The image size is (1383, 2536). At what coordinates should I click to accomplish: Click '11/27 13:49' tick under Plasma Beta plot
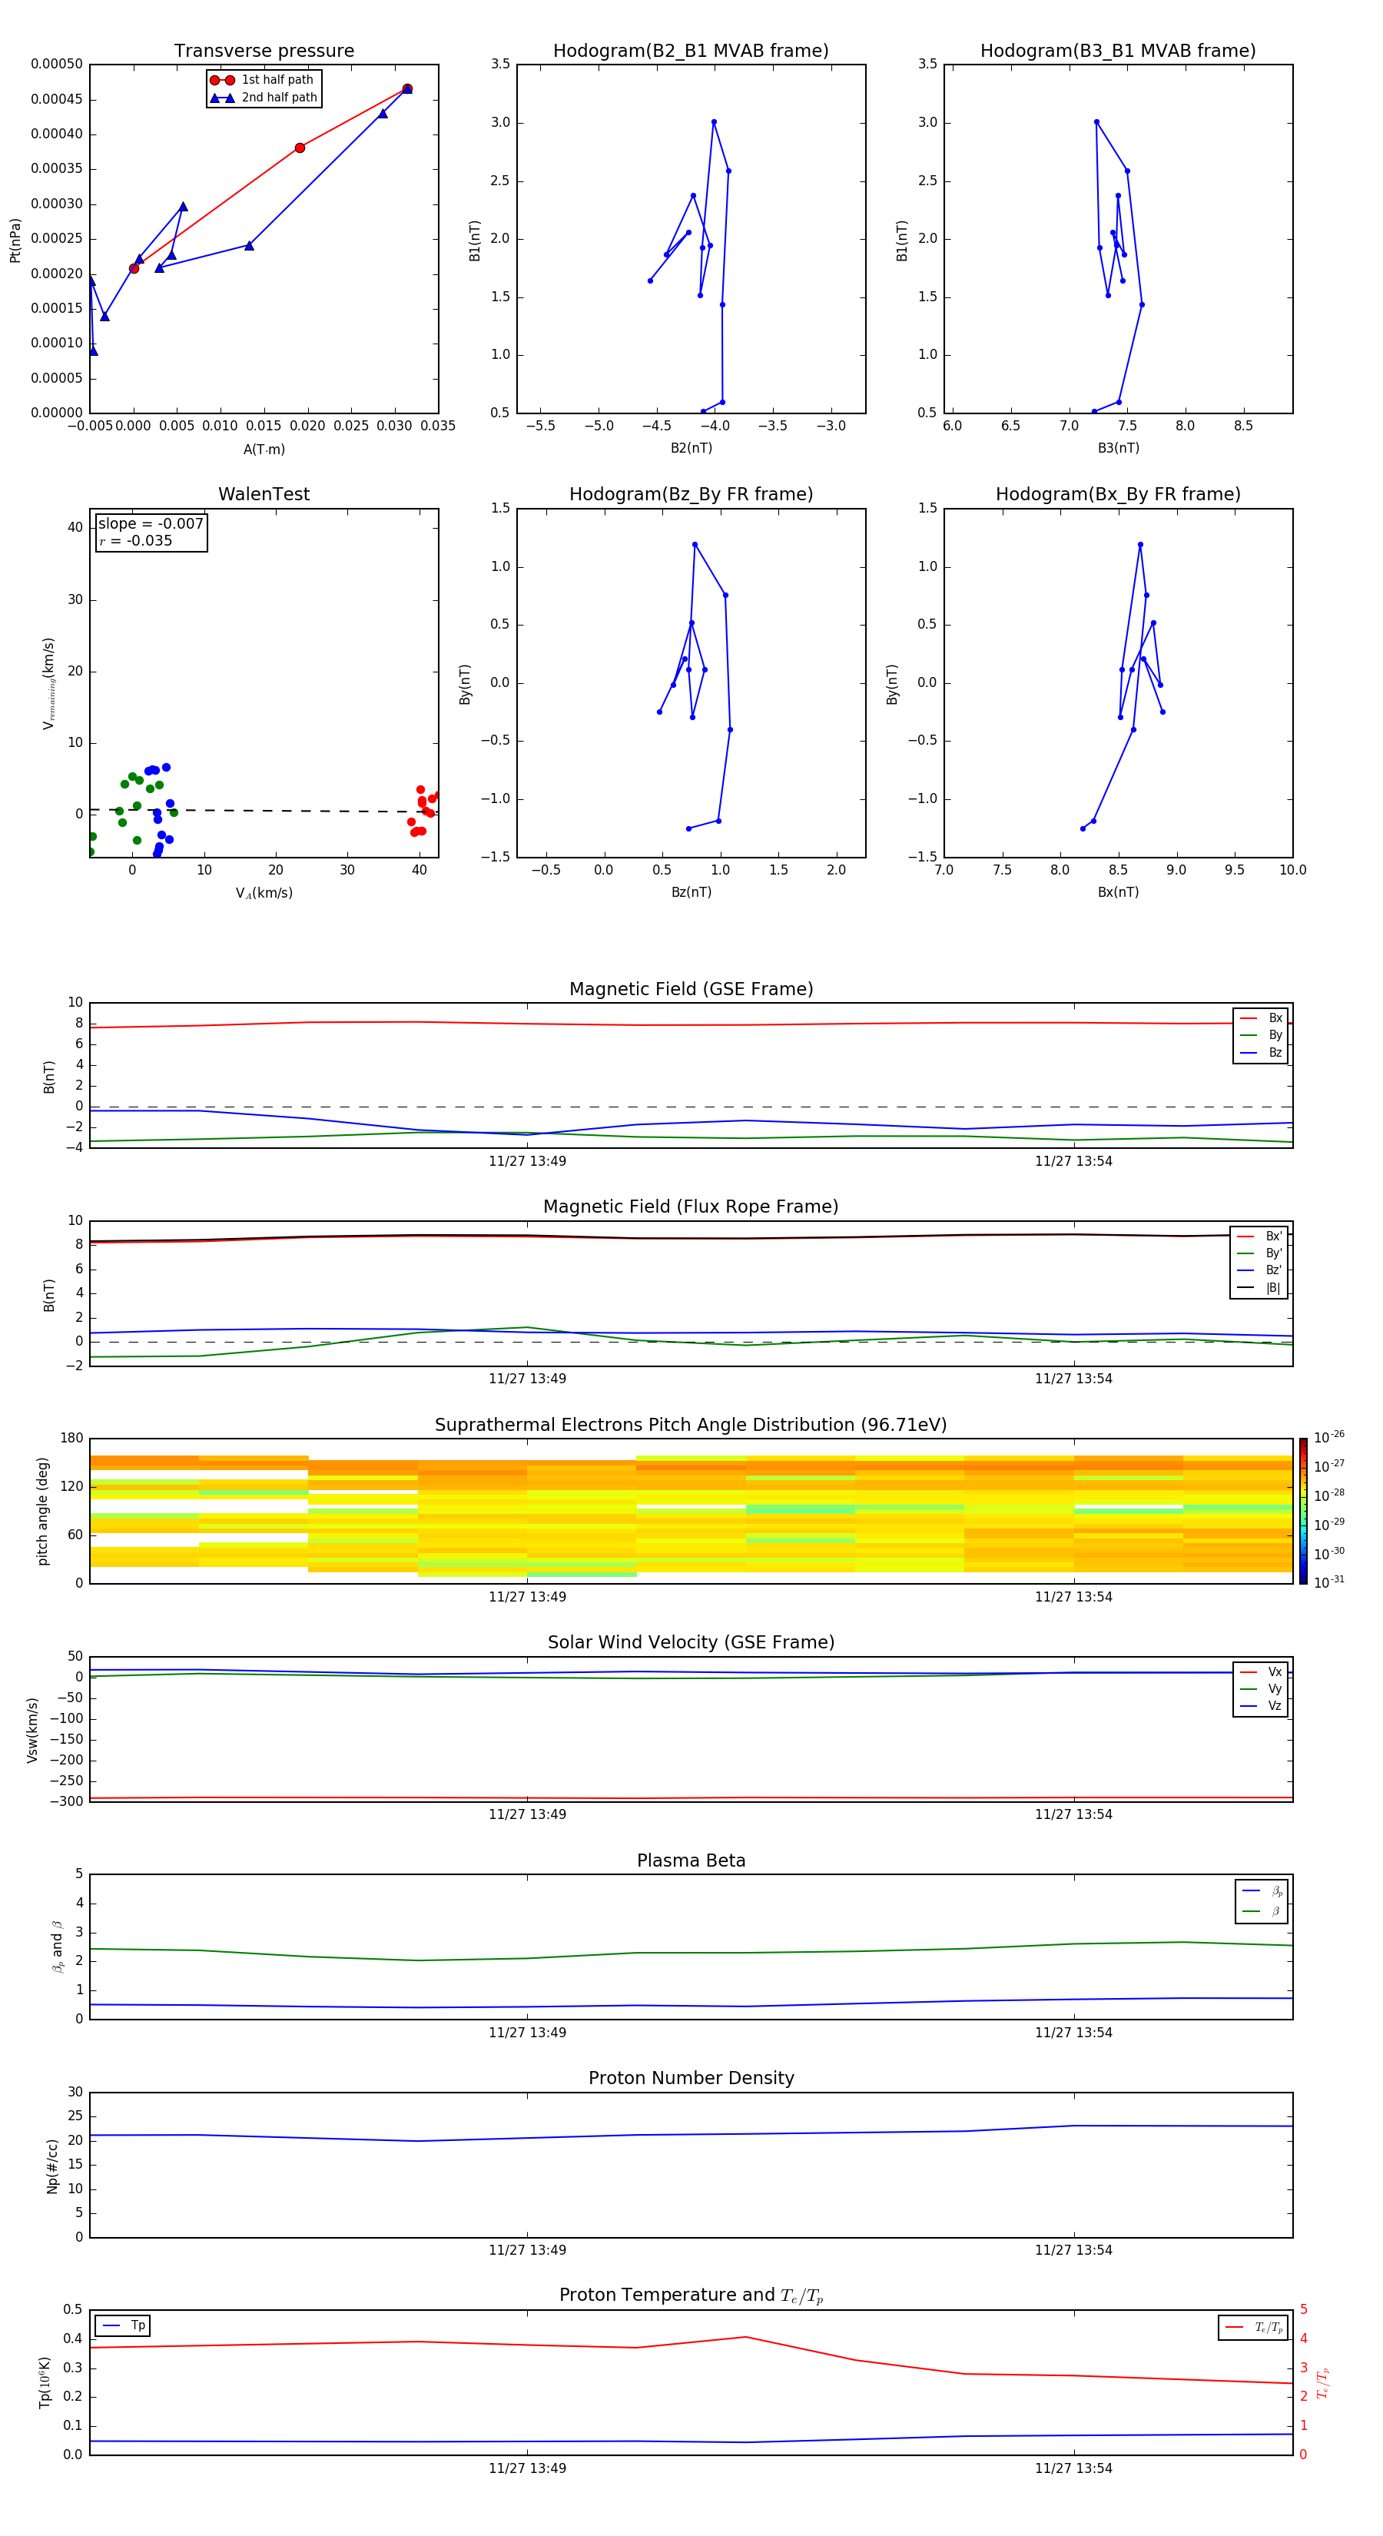click(528, 2032)
